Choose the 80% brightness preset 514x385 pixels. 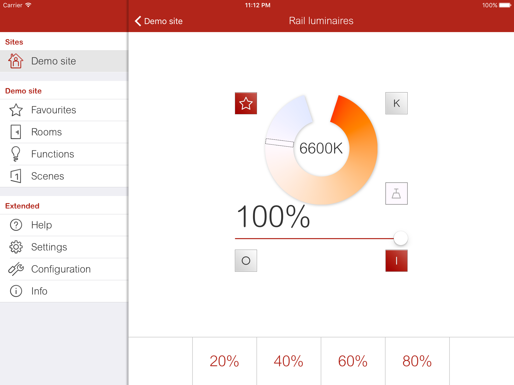(417, 361)
